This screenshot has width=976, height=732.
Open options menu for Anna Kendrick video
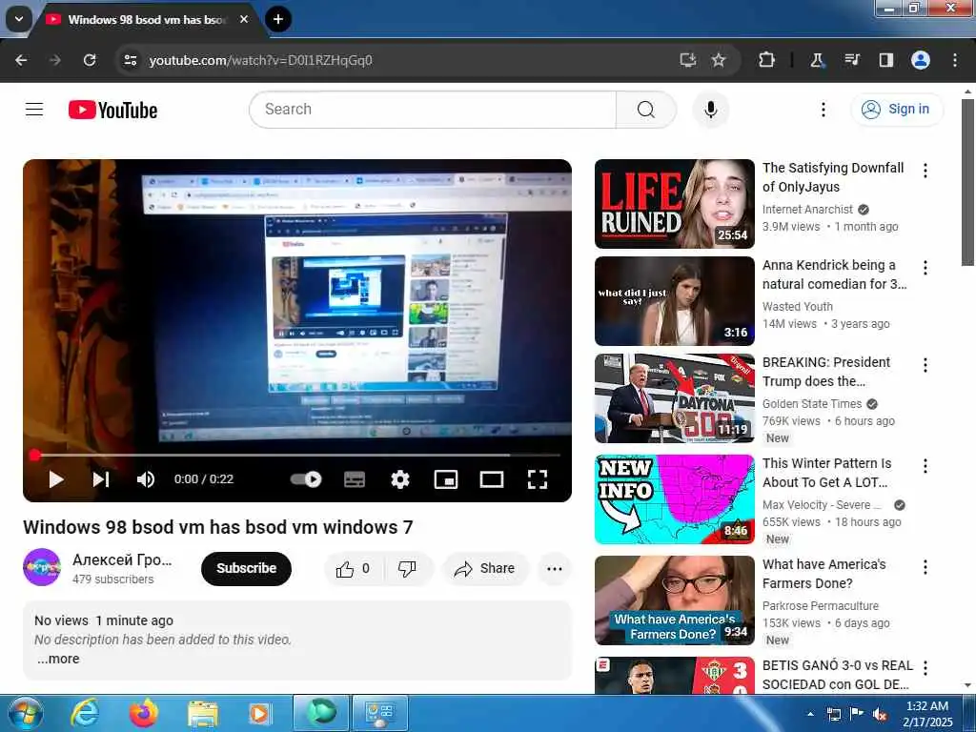(x=925, y=268)
